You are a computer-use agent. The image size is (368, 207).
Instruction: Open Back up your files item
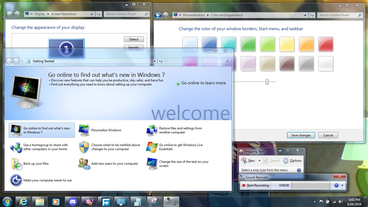[29, 164]
